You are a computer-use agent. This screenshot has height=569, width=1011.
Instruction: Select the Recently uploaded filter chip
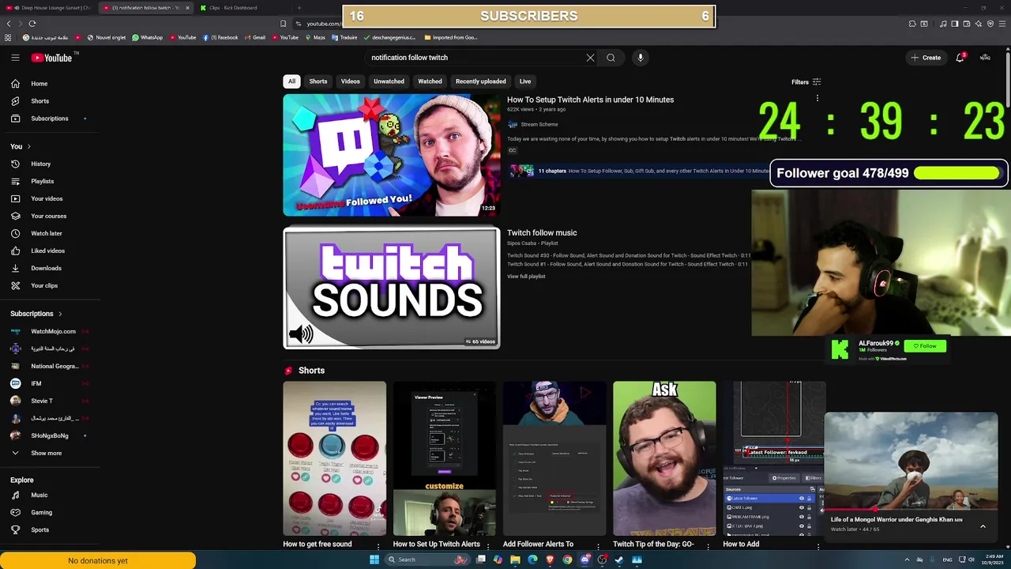click(x=480, y=81)
